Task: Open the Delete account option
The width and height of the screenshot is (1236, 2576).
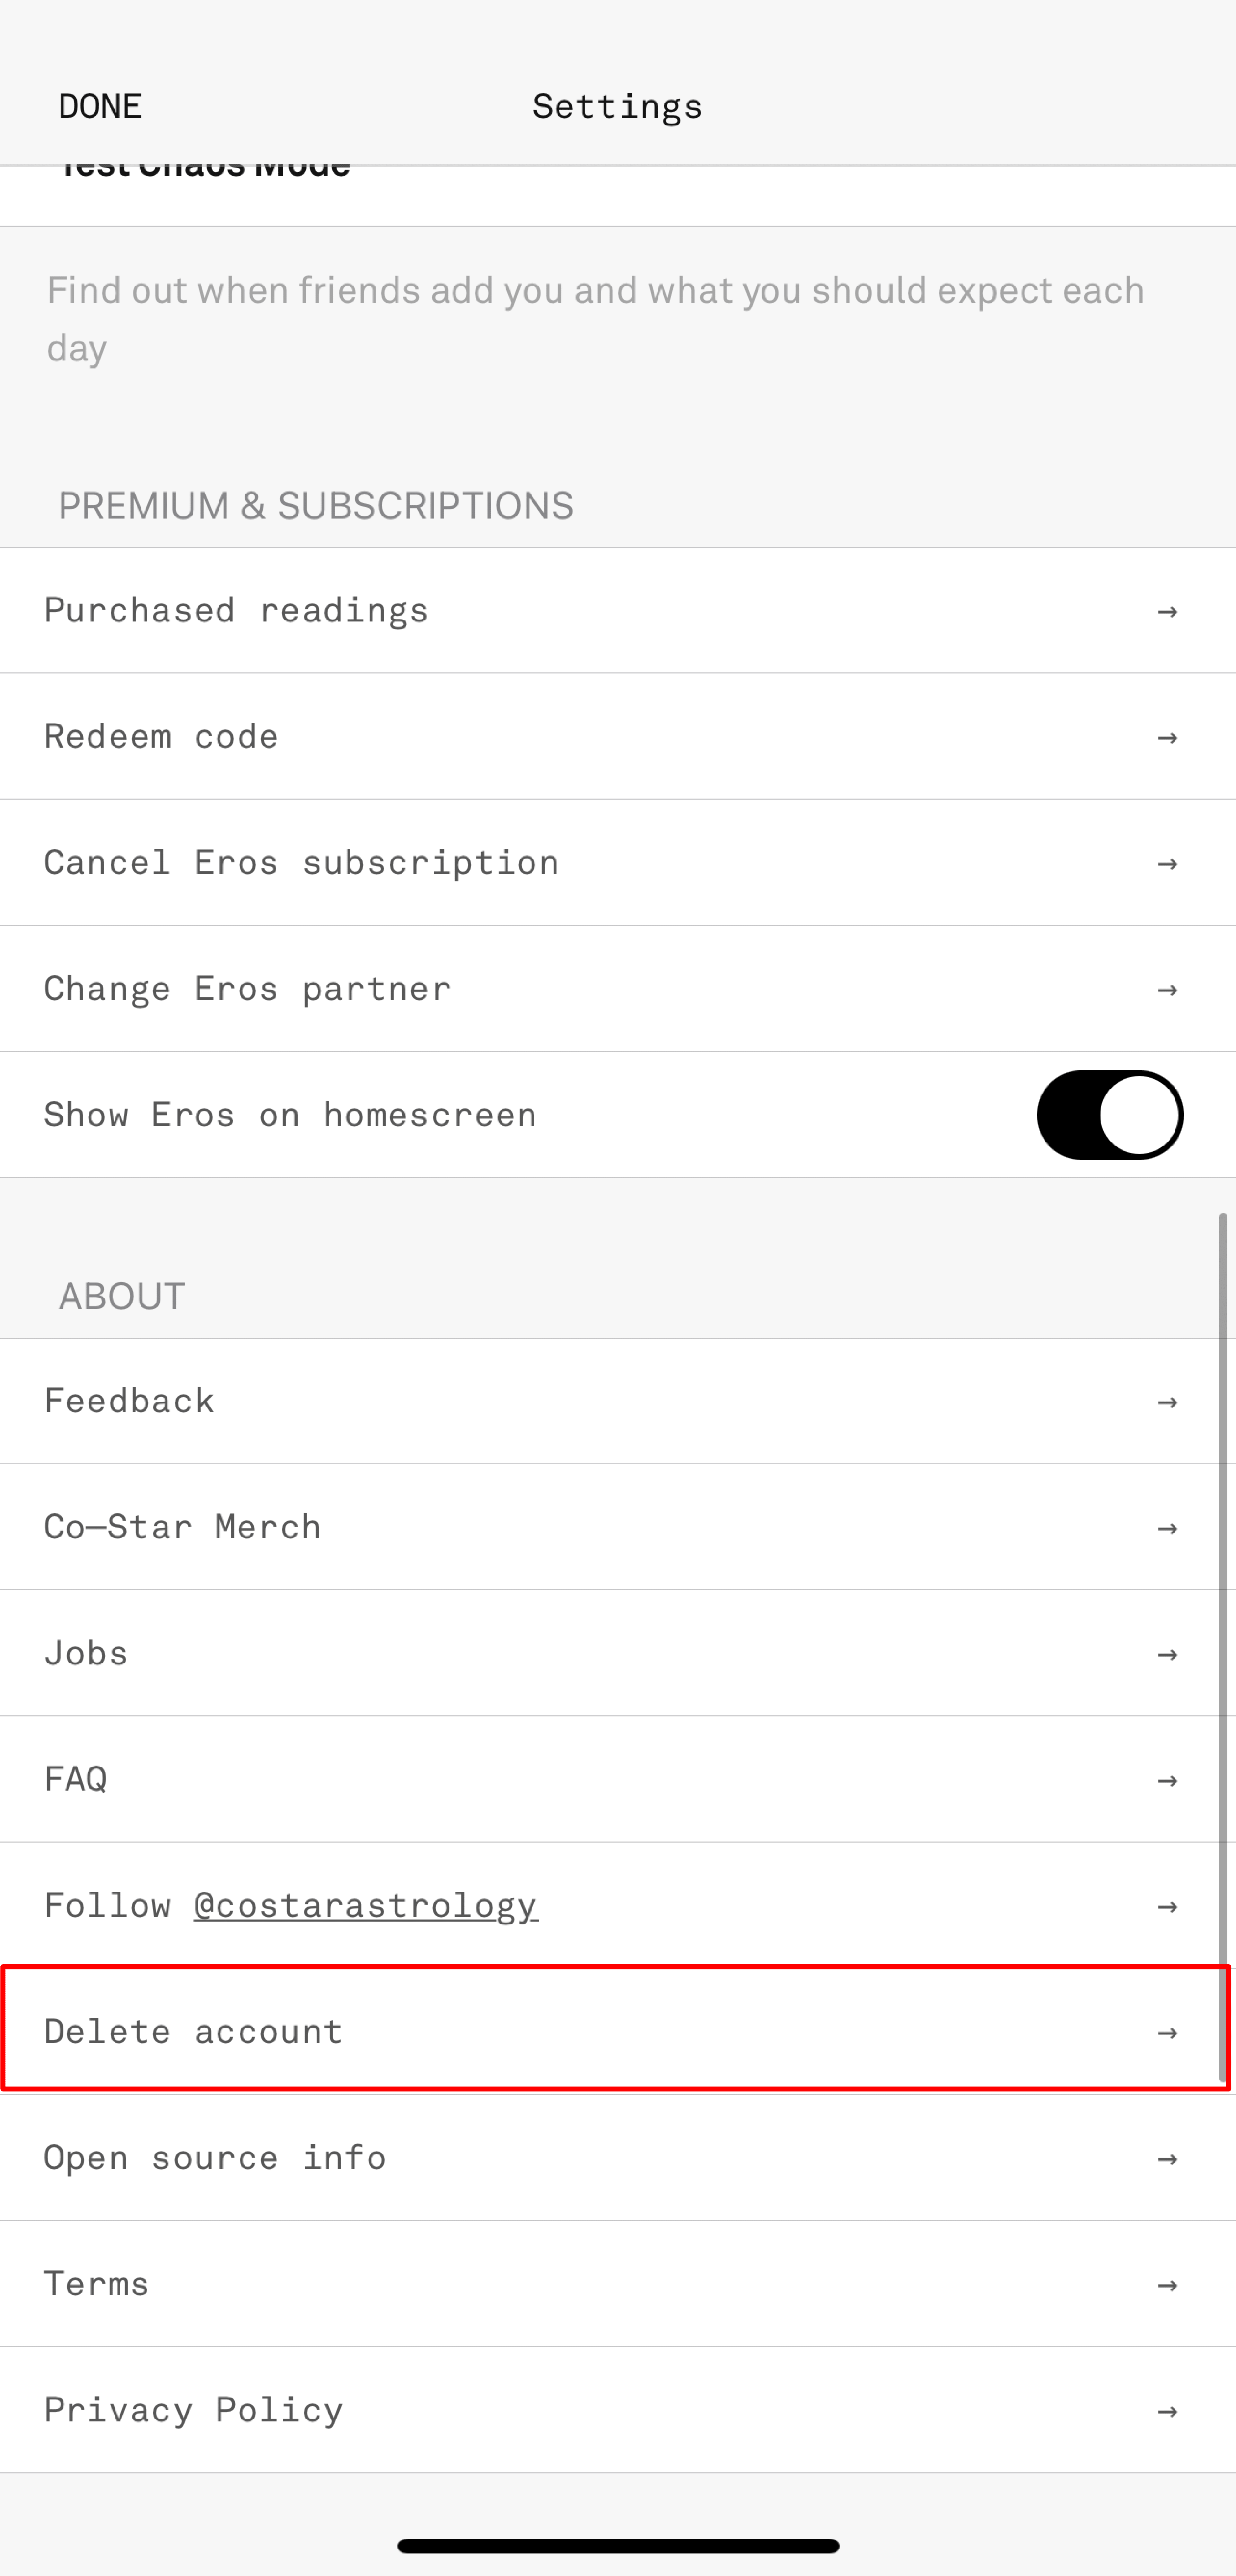Action: click(x=194, y=2031)
